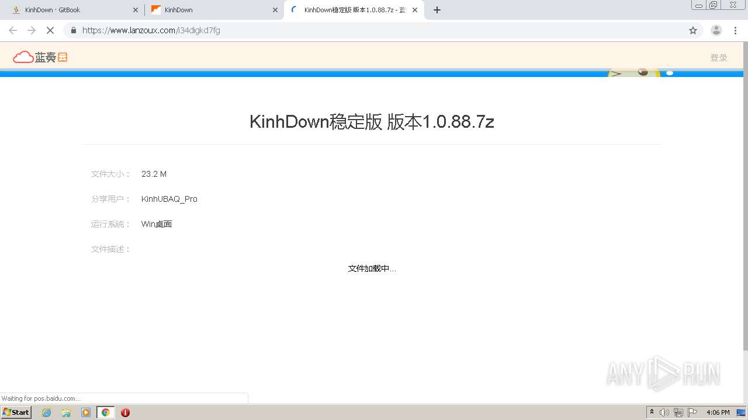
Task: Click the Action Center flag icon
Action: (692, 412)
